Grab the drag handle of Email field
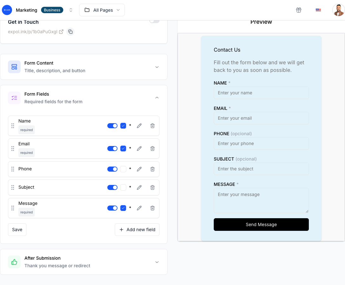The height and width of the screenshot is (285, 345). click(x=13, y=149)
